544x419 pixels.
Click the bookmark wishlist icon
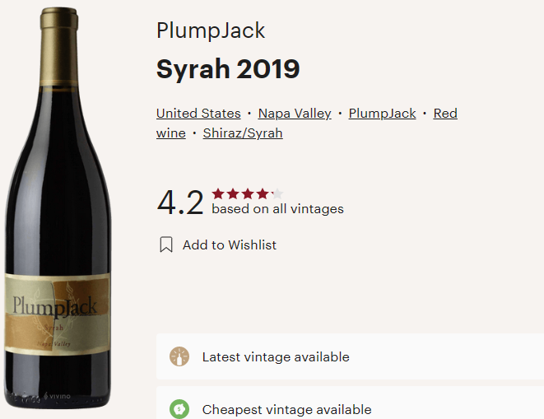pos(166,244)
